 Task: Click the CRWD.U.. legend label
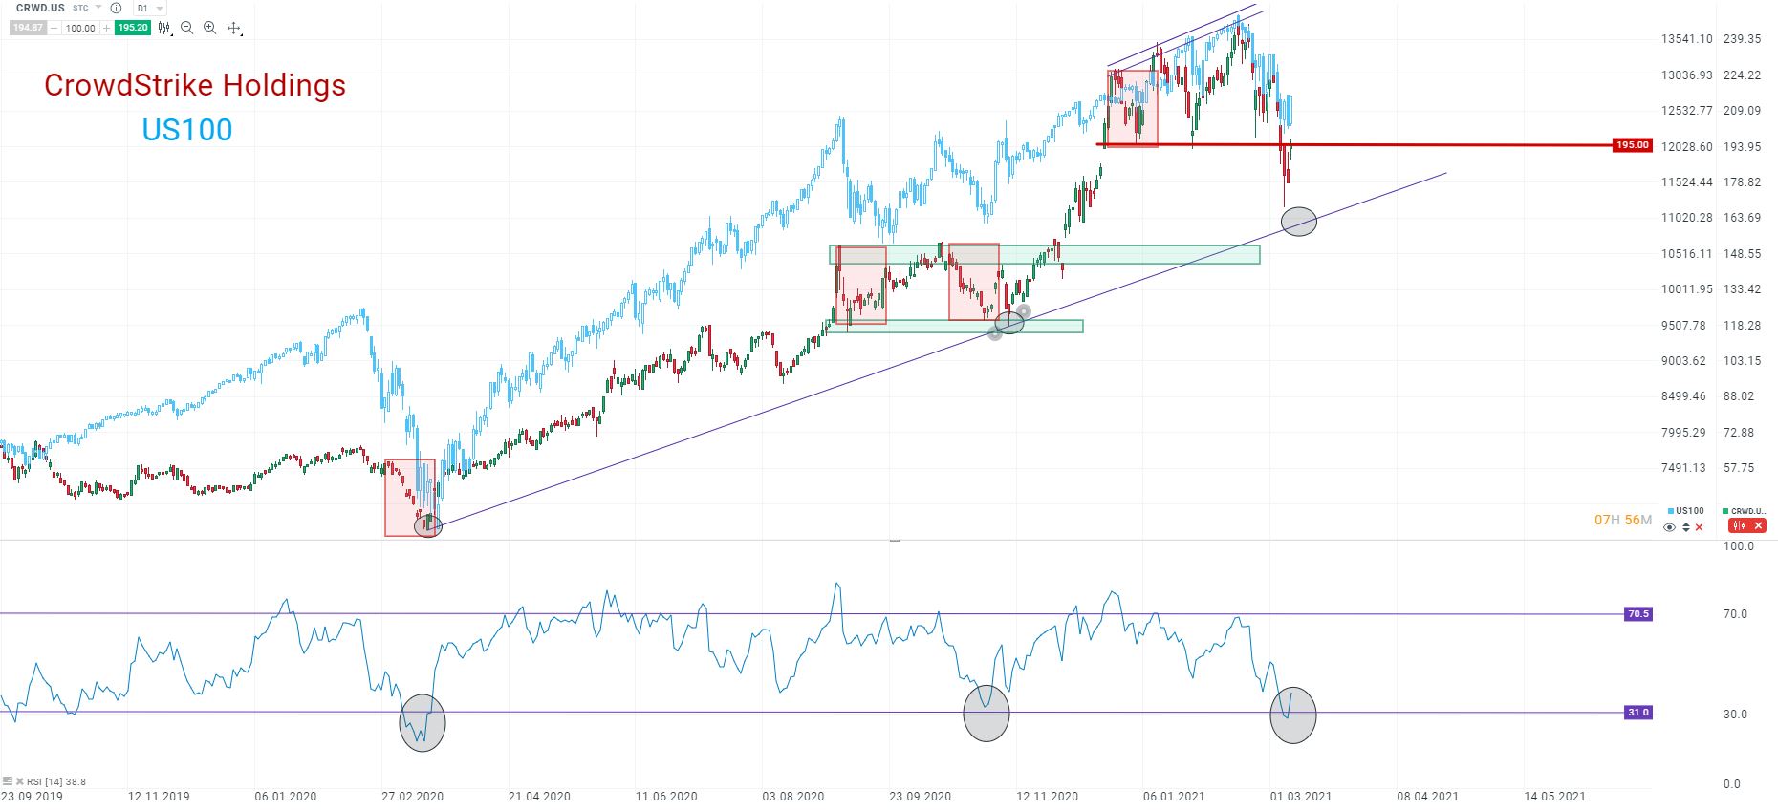[1748, 511]
